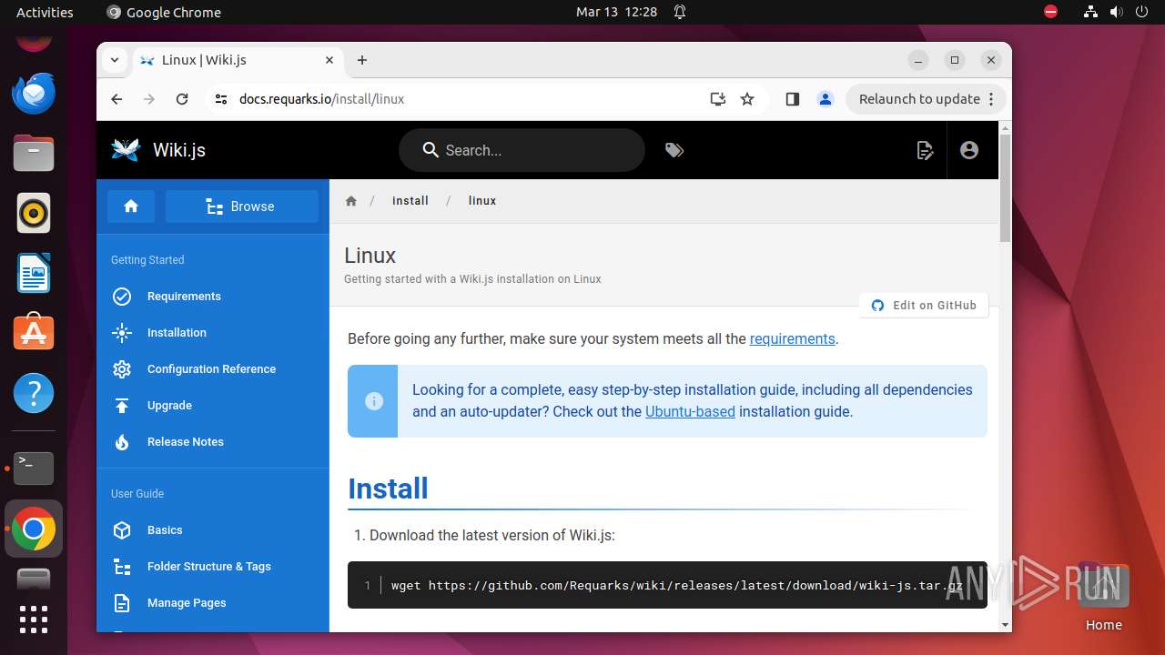Open Ubuntu Software from the dock

coord(34,333)
